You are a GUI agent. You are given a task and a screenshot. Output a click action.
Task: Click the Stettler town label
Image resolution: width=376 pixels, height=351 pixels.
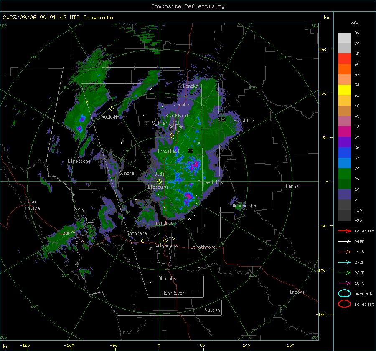pos(244,121)
